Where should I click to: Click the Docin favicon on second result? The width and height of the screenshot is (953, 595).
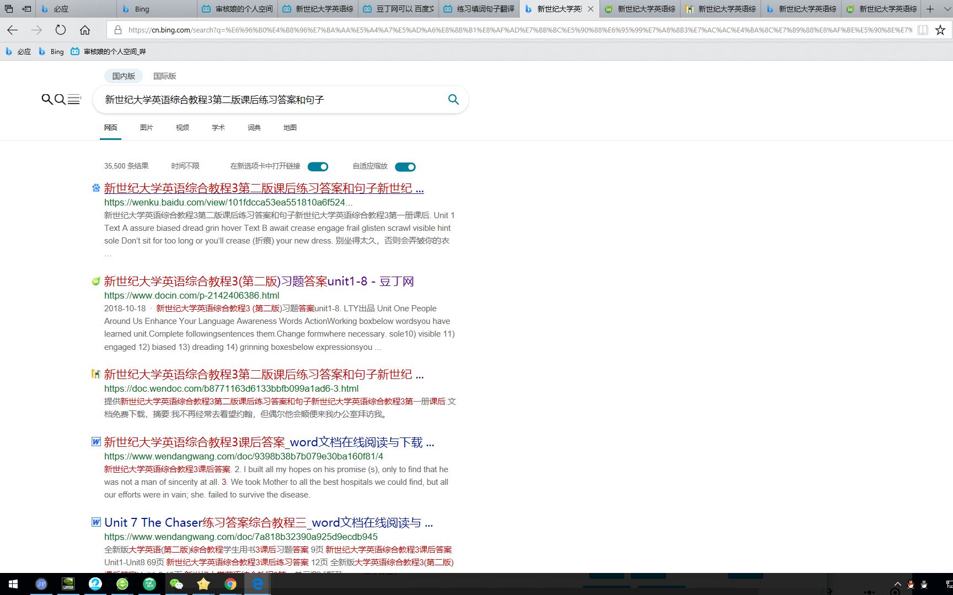96,281
